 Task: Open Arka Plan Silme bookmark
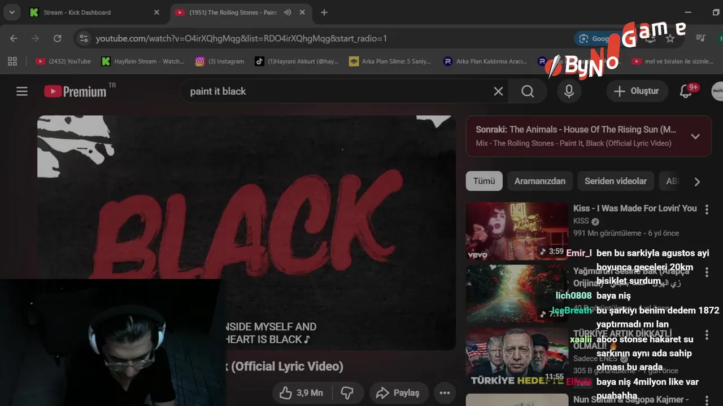390,61
